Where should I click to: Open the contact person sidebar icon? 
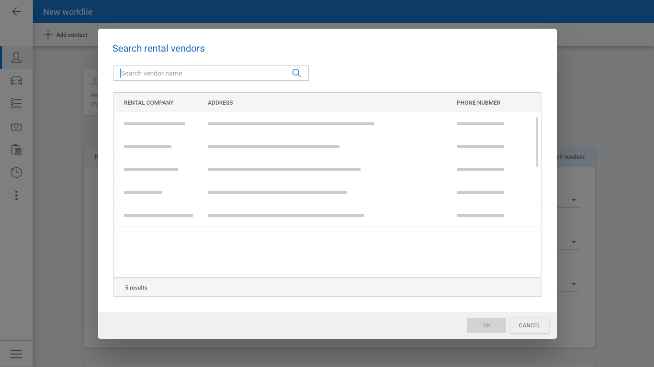click(16, 58)
